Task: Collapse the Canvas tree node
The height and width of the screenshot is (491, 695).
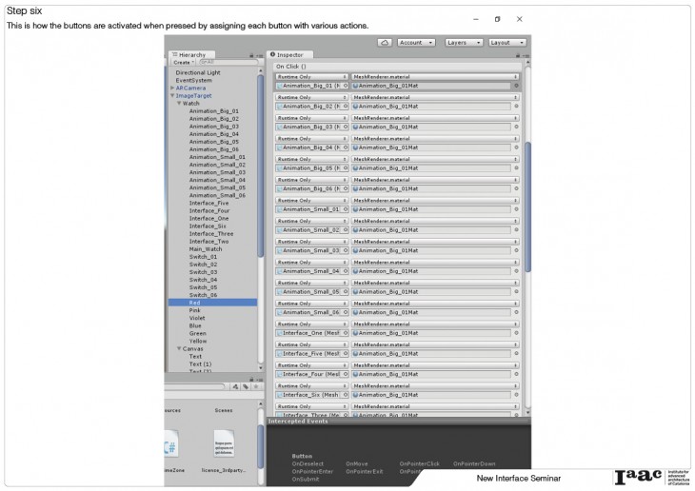Action: (x=178, y=348)
